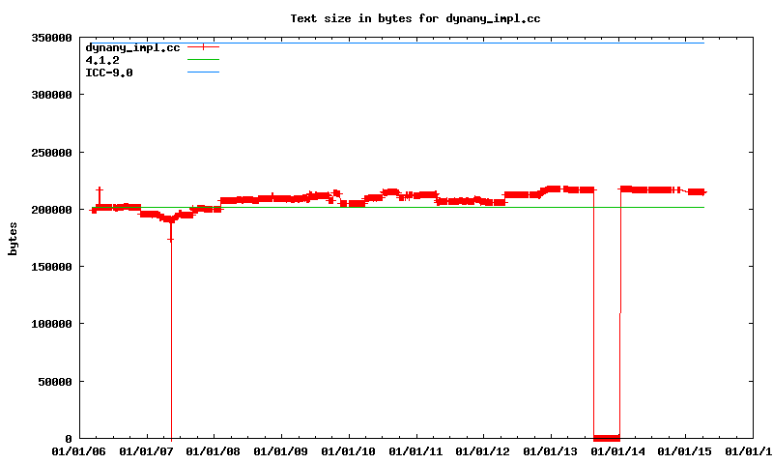Select the 01/01/09 date on the x-axis
The height and width of the screenshot is (464, 773).
tap(281, 451)
